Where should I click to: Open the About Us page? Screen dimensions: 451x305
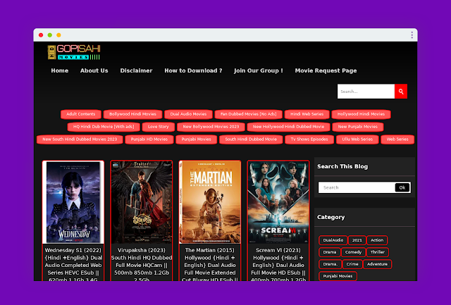click(94, 70)
